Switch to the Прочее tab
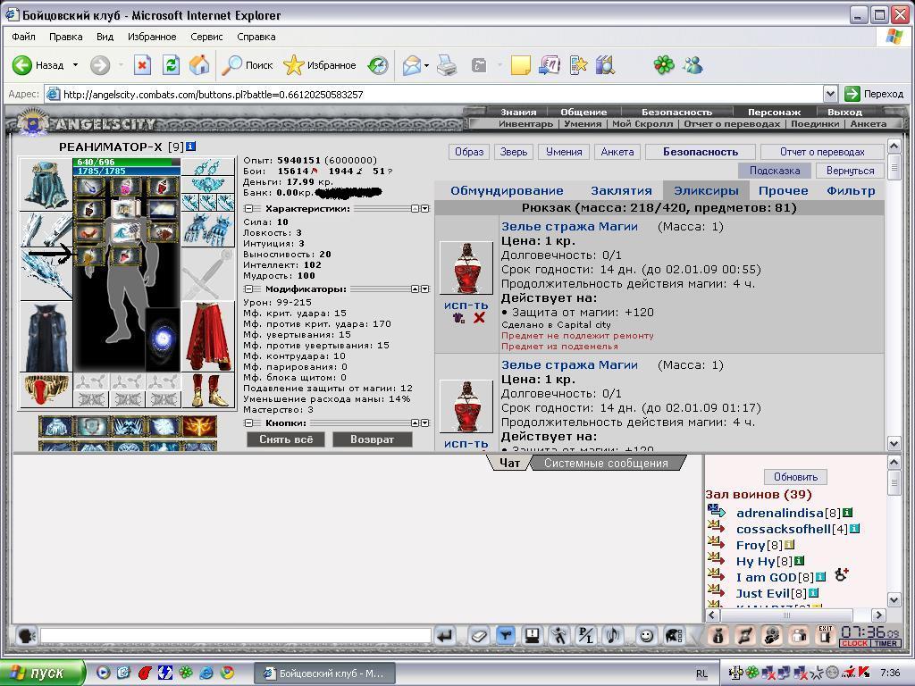The height and width of the screenshot is (686, 915). 783,191
